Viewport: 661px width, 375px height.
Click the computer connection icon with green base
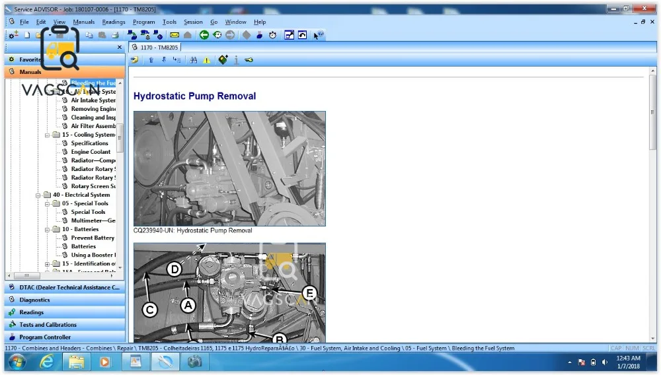coord(132,35)
